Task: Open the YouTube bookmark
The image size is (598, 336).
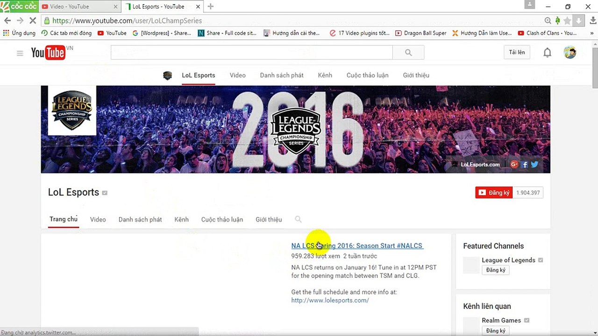Action: (x=112, y=33)
